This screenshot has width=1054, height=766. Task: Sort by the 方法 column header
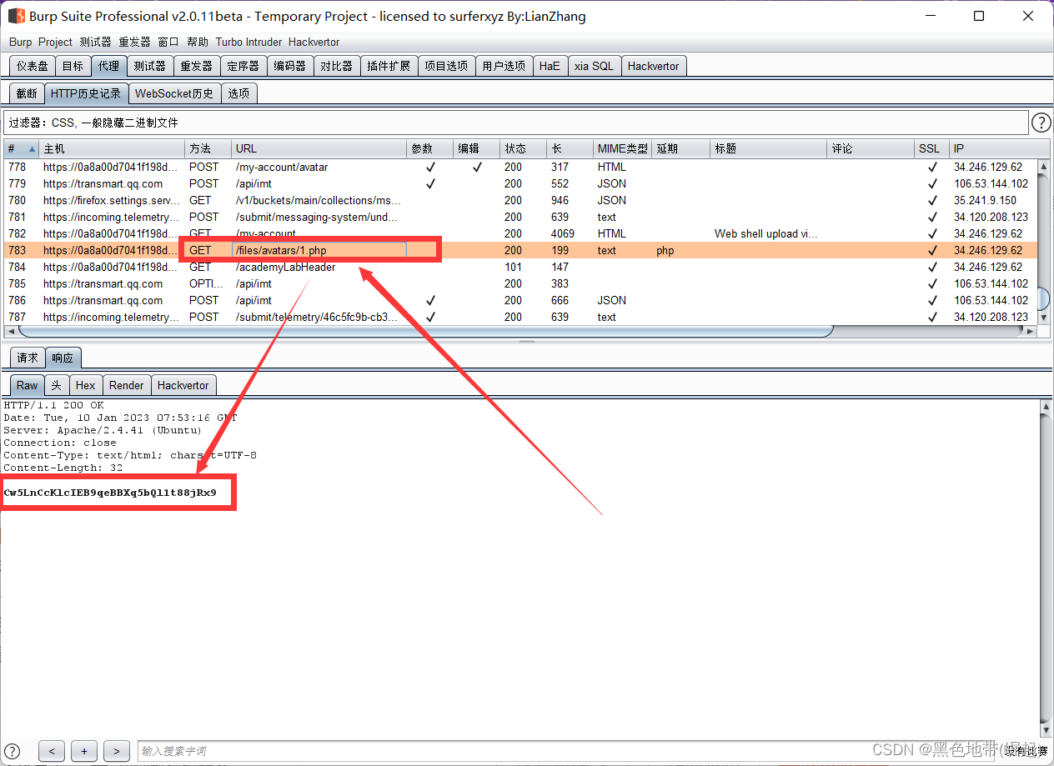point(208,148)
